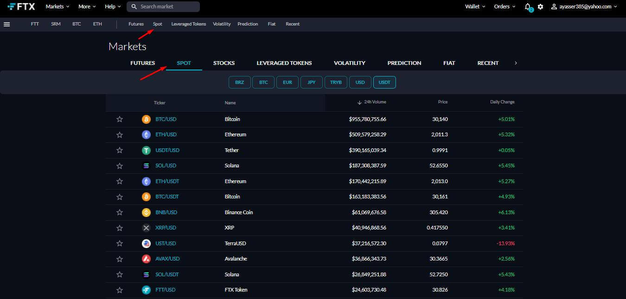Switch to the FIAT tab
This screenshot has height=299, width=626.
pos(449,63)
